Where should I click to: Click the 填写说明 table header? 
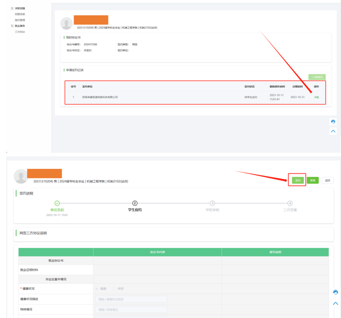(275, 252)
